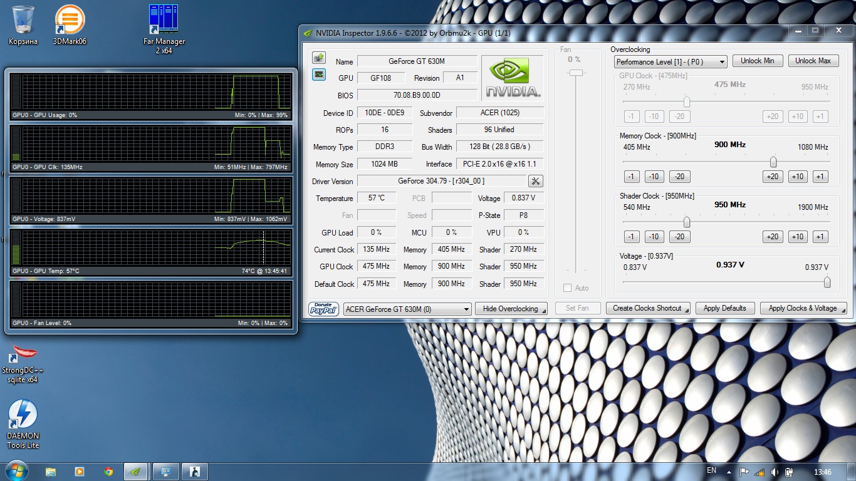Open the Performance Level dropdown
Screen dimensions: 856x481
pyautogui.click(x=671, y=61)
